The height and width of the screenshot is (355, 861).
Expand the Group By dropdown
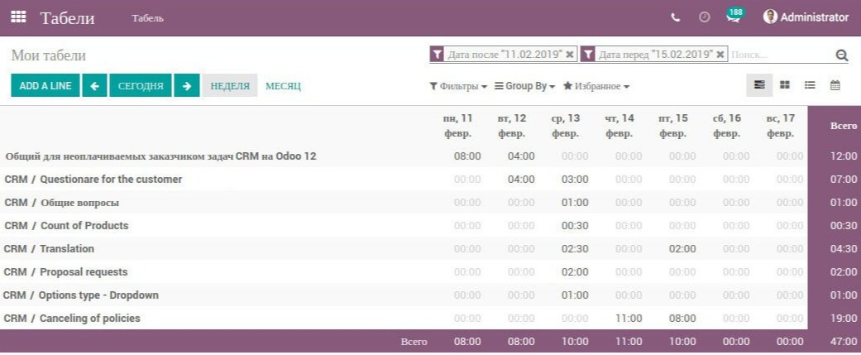click(x=525, y=86)
